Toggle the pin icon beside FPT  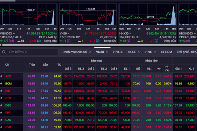[1, 112]
